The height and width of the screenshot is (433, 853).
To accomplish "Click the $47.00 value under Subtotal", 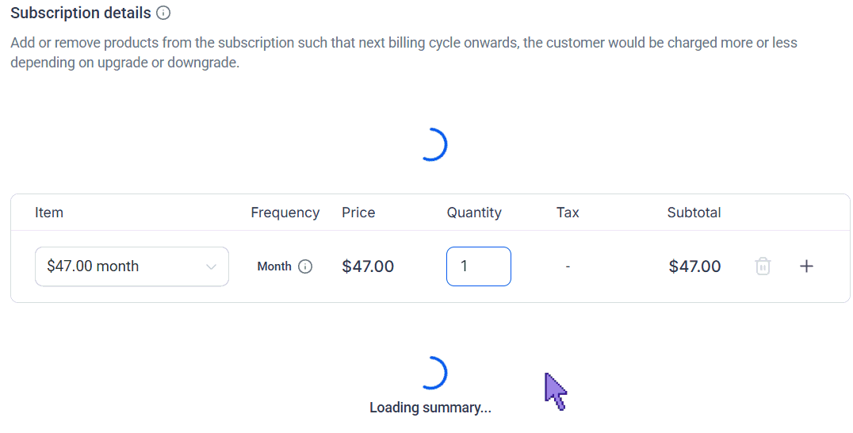I will click(x=694, y=266).
